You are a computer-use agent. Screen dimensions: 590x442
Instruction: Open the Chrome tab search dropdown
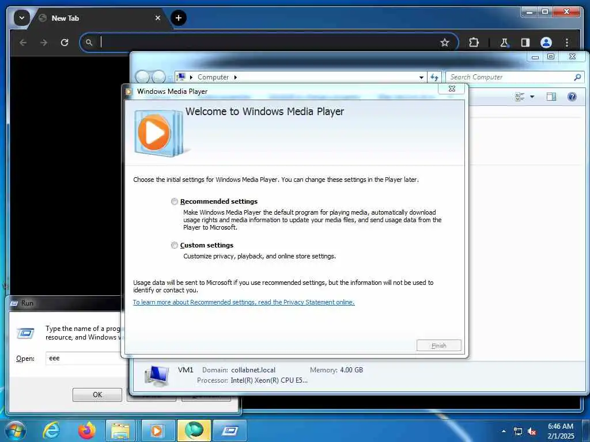[22, 18]
